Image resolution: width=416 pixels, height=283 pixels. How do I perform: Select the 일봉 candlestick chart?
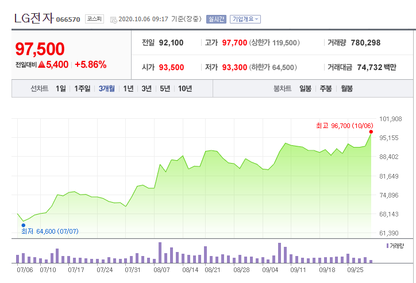click(305, 89)
